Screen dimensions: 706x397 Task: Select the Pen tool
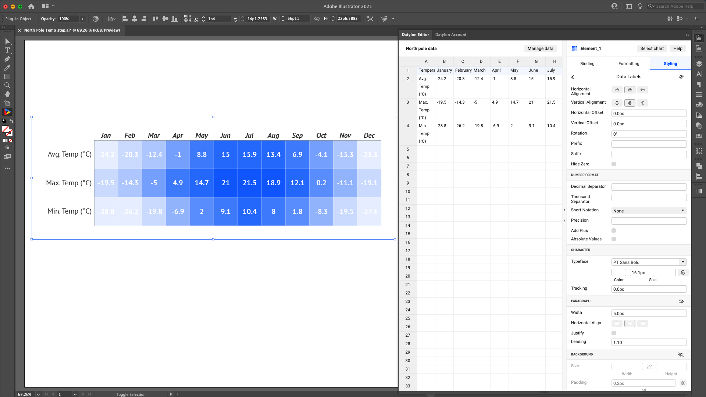coord(7,59)
